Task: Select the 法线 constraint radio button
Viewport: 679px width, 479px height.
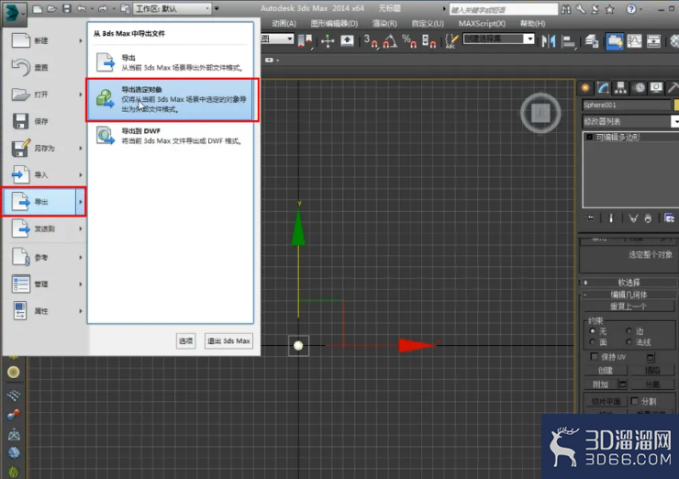Action: click(x=629, y=342)
